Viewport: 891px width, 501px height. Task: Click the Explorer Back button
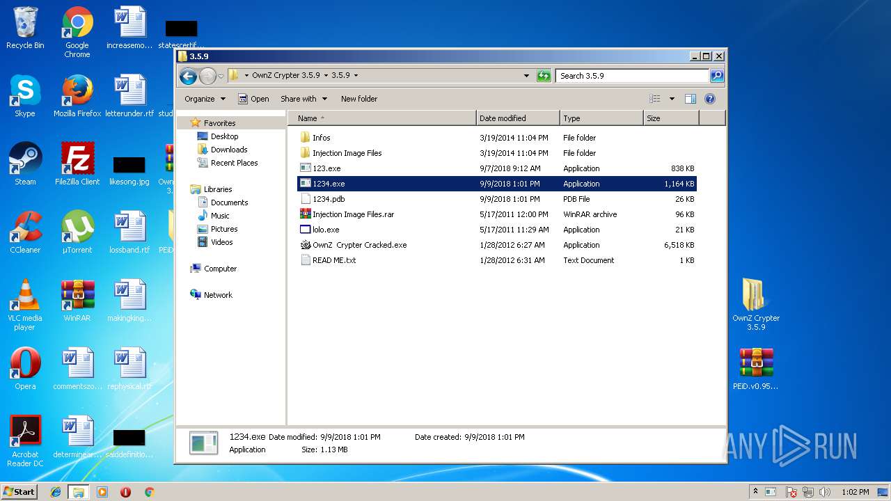coord(188,76)
